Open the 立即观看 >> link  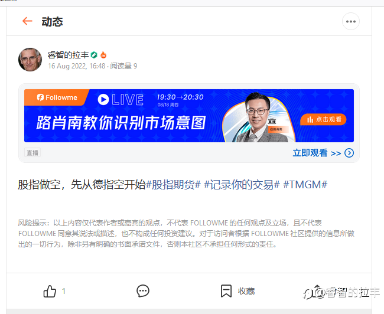[317, 153]
